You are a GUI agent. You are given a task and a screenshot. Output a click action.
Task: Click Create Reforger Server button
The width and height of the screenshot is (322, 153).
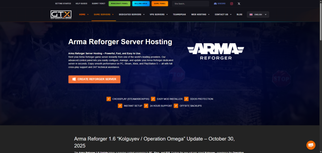click(94, 79)
